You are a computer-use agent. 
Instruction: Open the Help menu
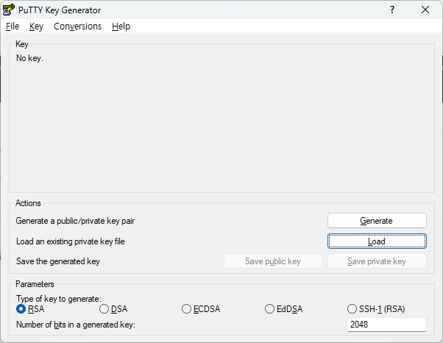tap(121, 26)
